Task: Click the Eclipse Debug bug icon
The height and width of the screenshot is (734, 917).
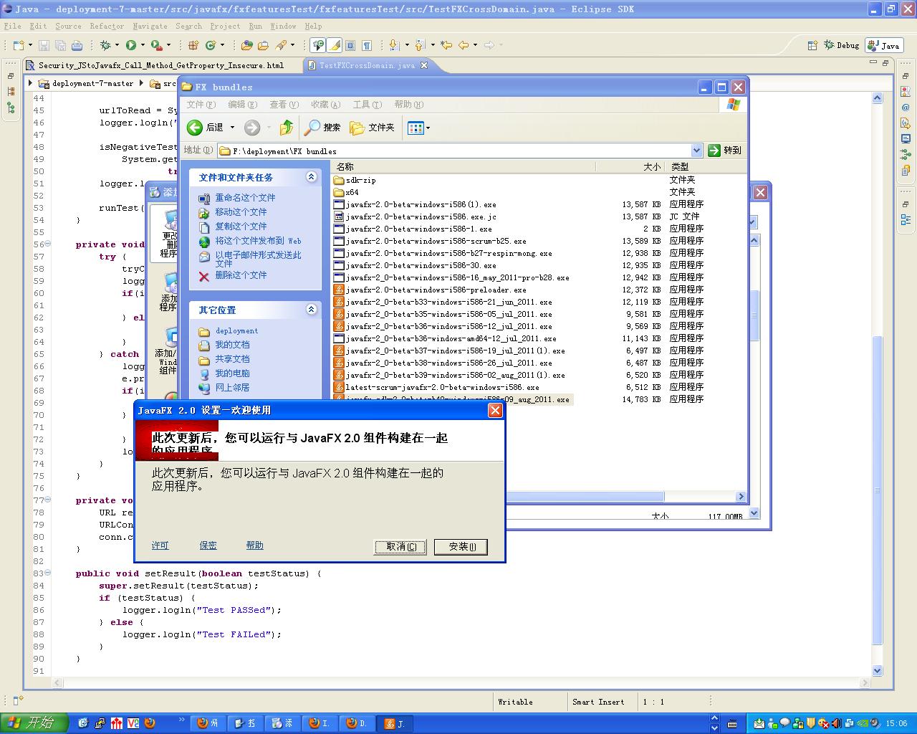Action: click(x=105, y=45)
